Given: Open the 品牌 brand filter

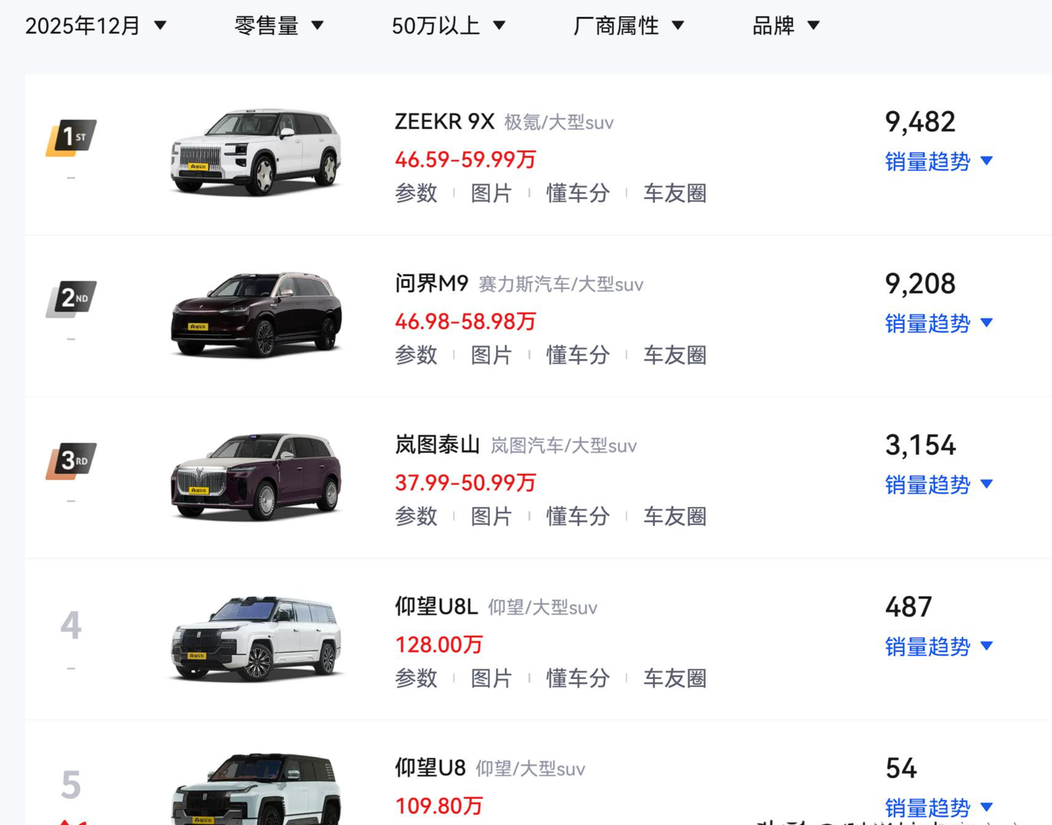Looking at the screenshot, I should tap(786, 26).
